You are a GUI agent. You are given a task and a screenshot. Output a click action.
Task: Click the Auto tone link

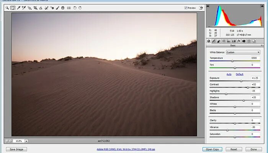click(229, 74)
